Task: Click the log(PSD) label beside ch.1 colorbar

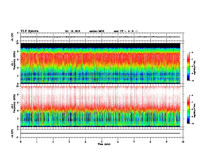Action: (x=195, y=68)
